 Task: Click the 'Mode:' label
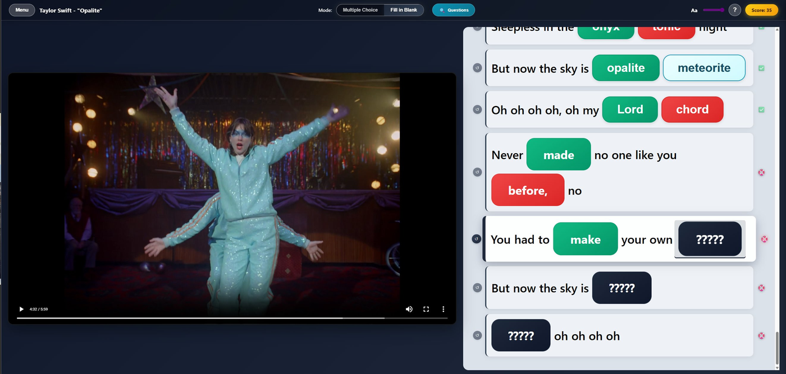coord(325,10)
